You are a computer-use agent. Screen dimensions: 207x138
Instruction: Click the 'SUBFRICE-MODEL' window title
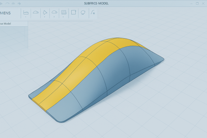point(96,4)
